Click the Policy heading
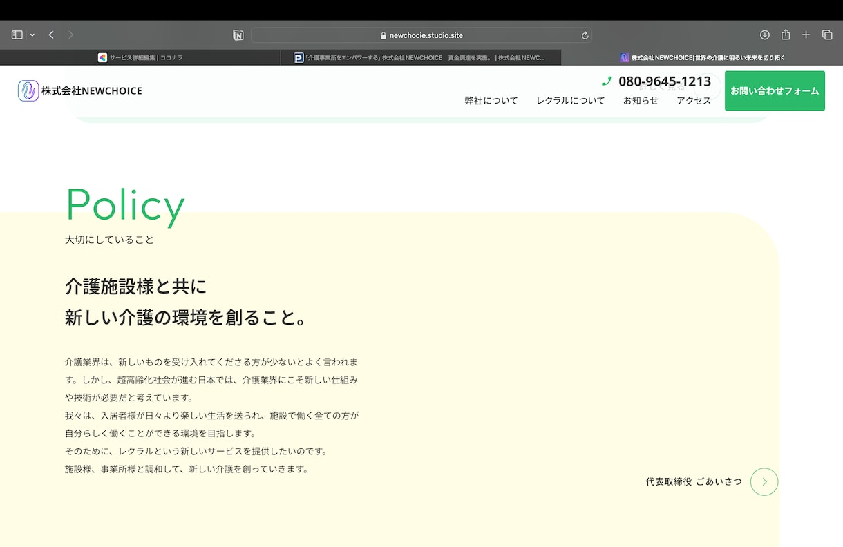Screen dimensions: 843x547 point(125,206)
